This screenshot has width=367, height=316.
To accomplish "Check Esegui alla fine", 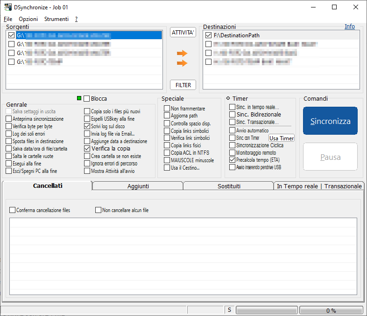I will tap(9, 164).
